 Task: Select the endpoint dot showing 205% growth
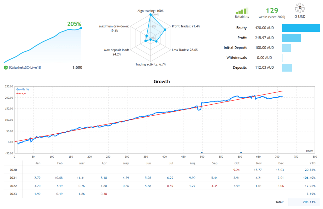pos(81,28)
